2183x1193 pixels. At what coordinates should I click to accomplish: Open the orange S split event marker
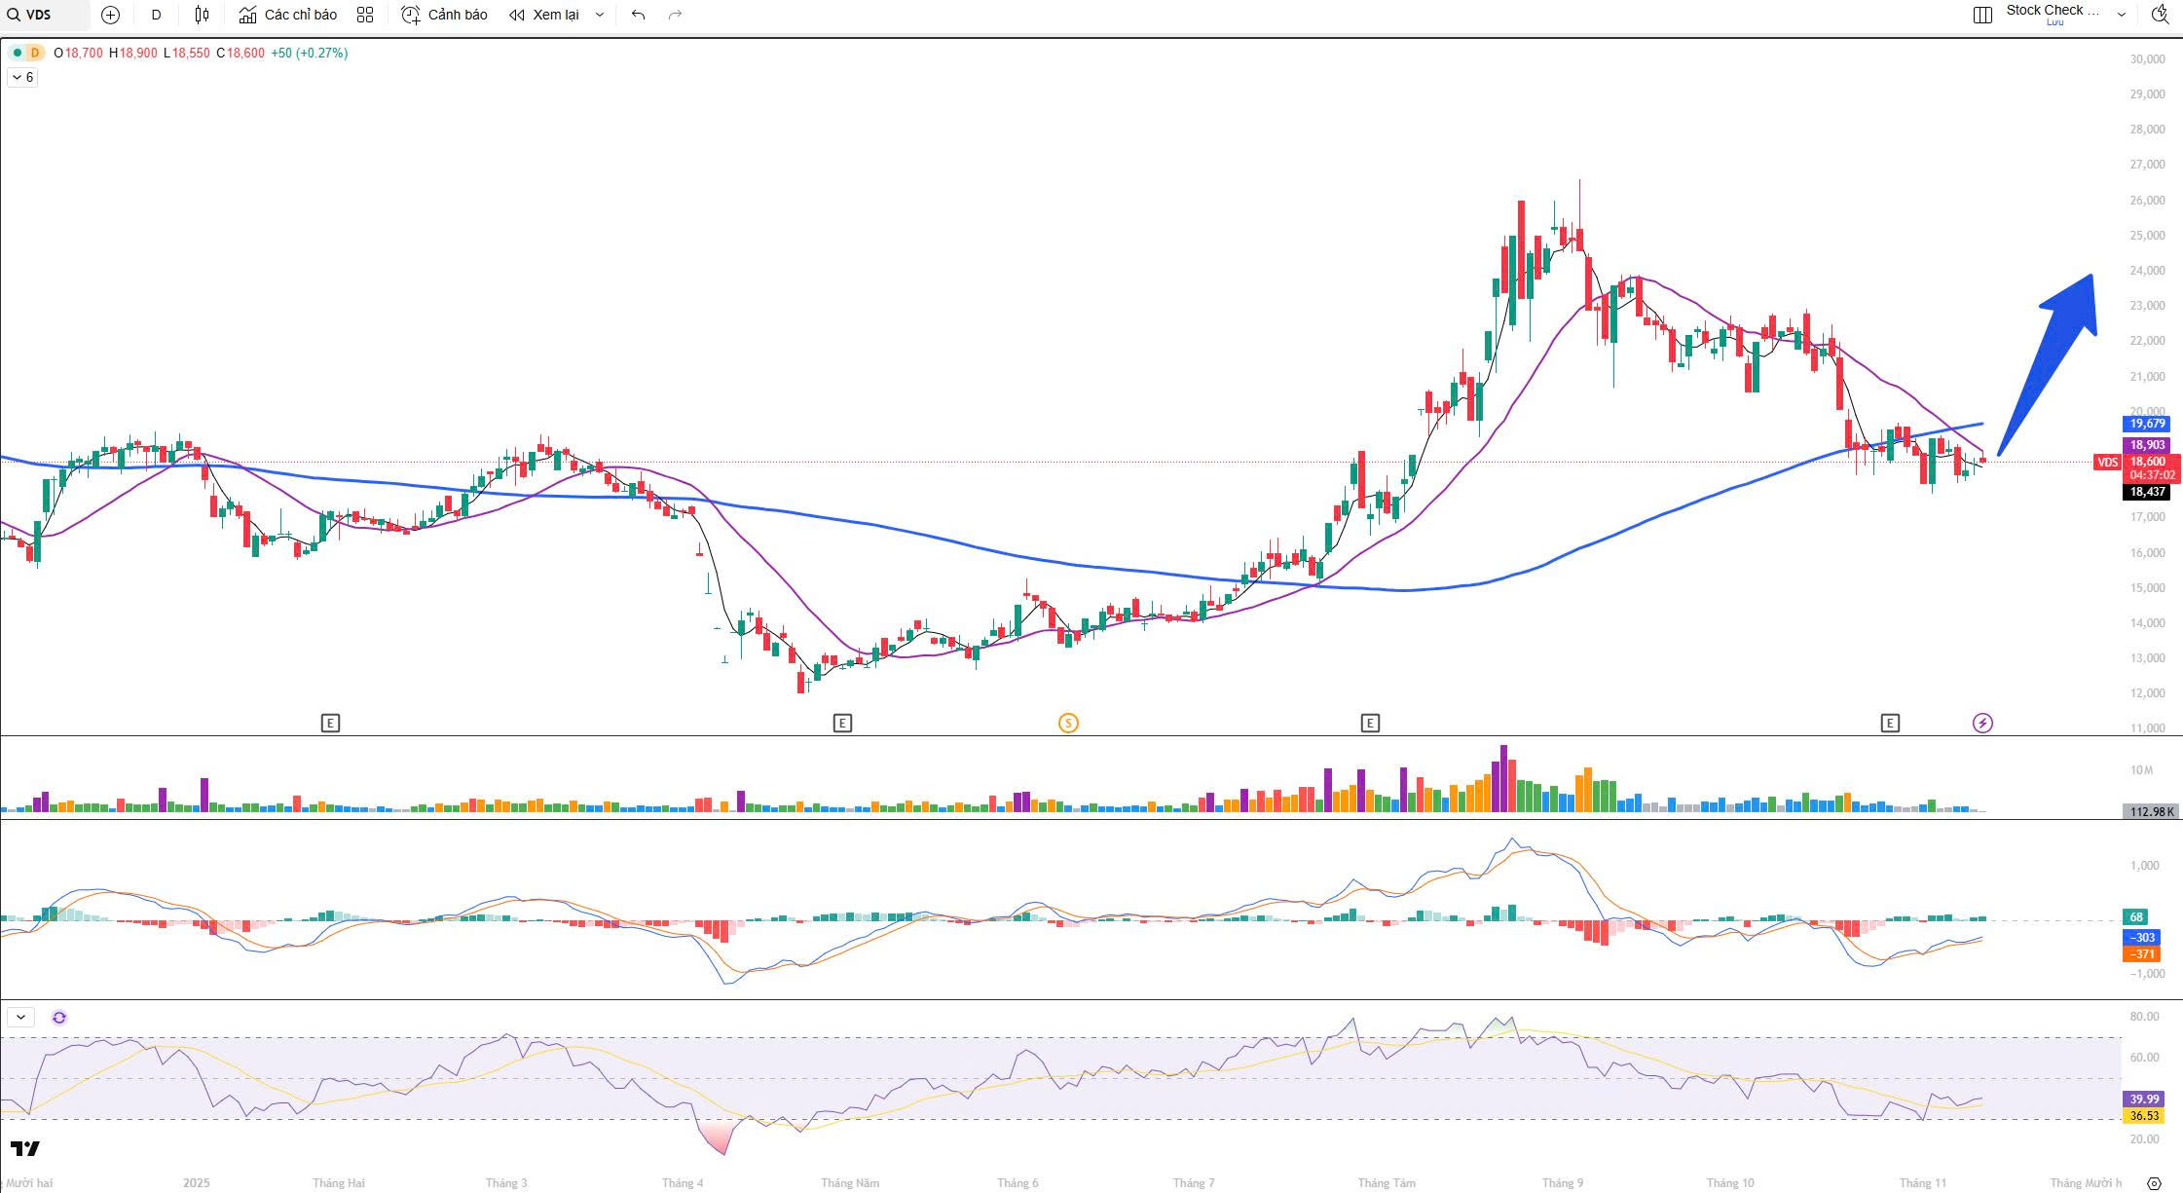click(1068, 723)
